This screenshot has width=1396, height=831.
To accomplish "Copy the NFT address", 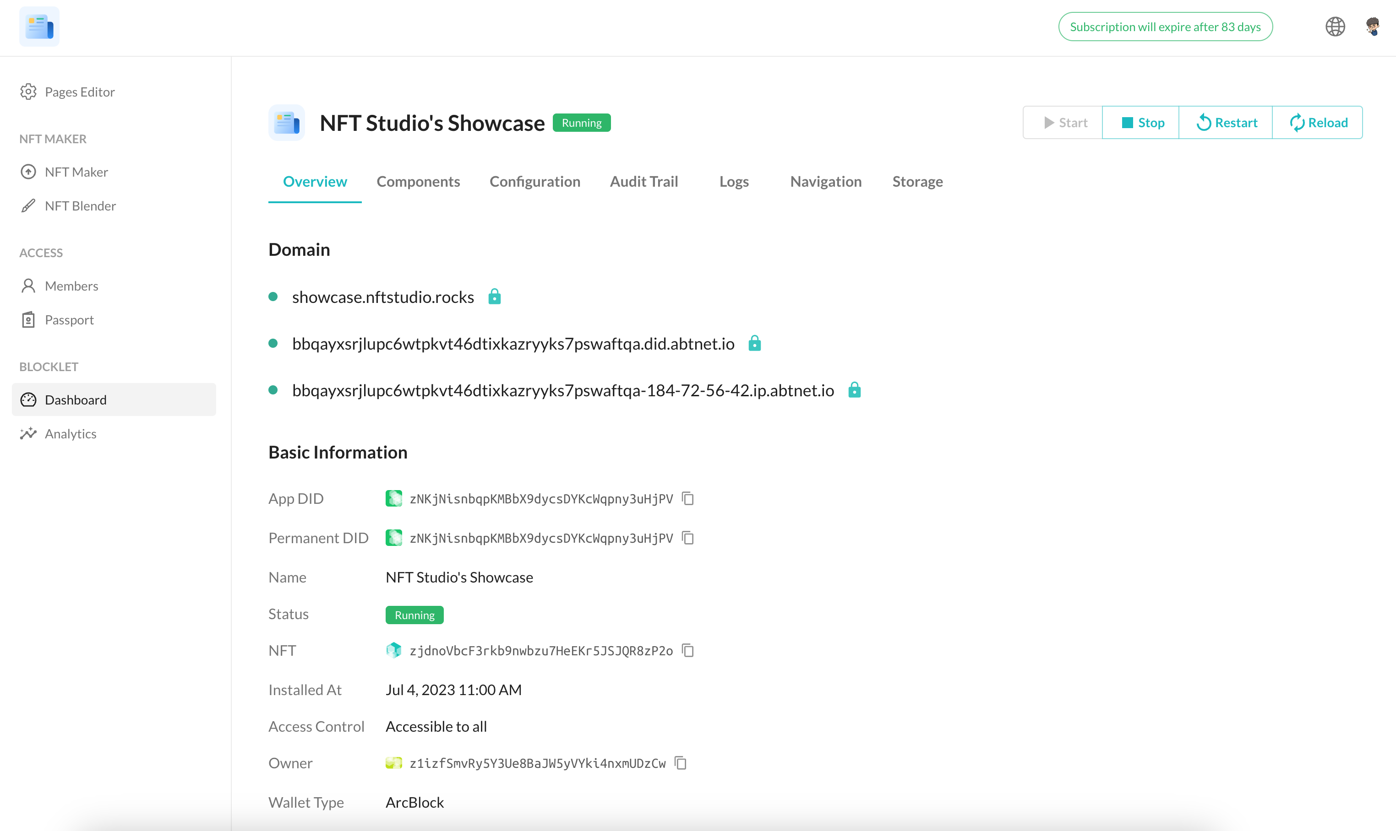I will 687,650.
